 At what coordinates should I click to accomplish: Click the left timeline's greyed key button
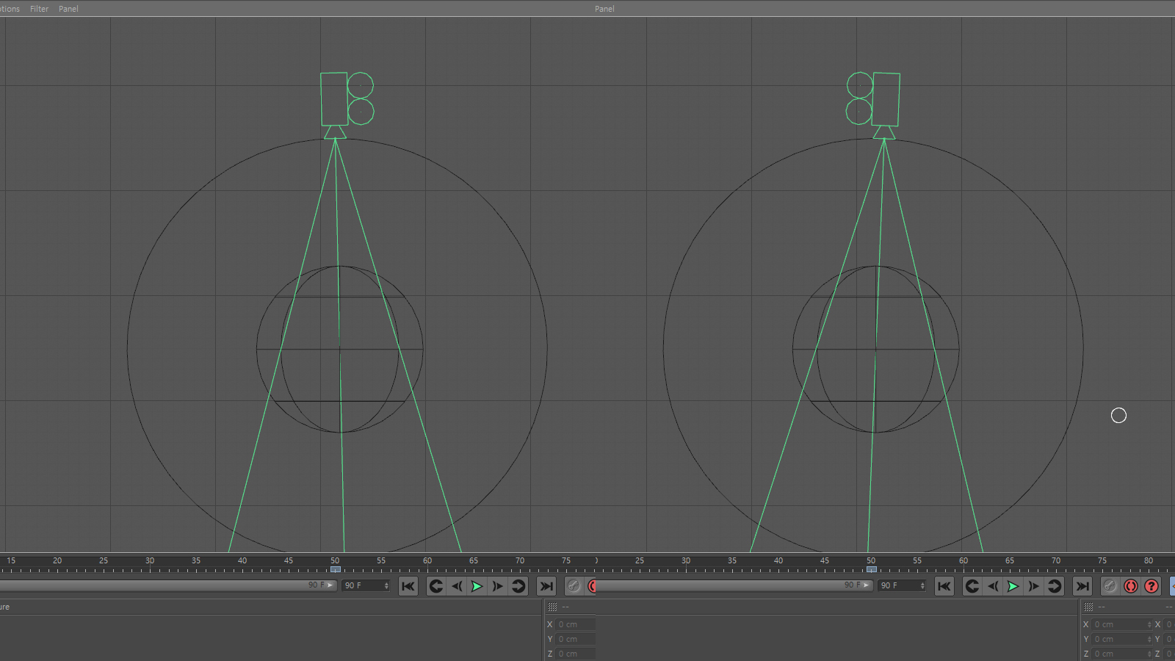574,585
